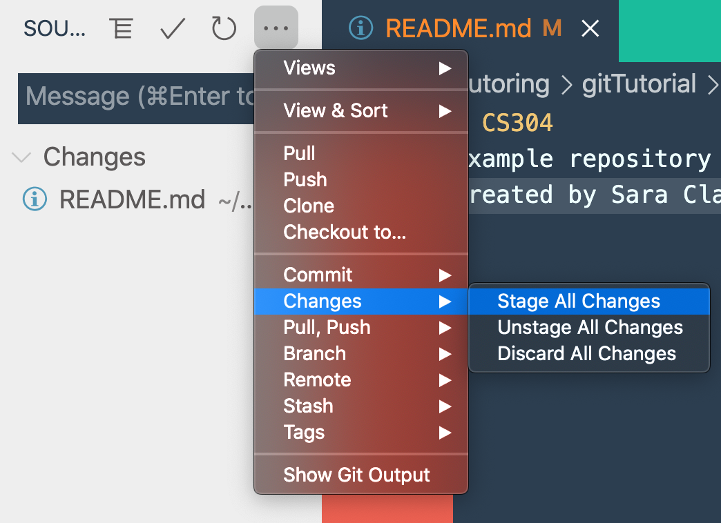Open the Commit submenu arrow

(x=445, y=275)
